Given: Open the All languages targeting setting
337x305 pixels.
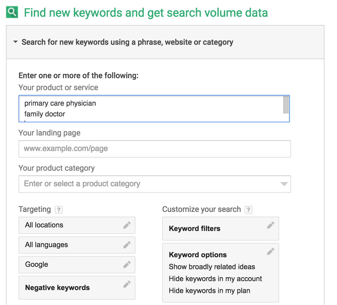Looking at the screenshot, I should (x=77, y=245).
